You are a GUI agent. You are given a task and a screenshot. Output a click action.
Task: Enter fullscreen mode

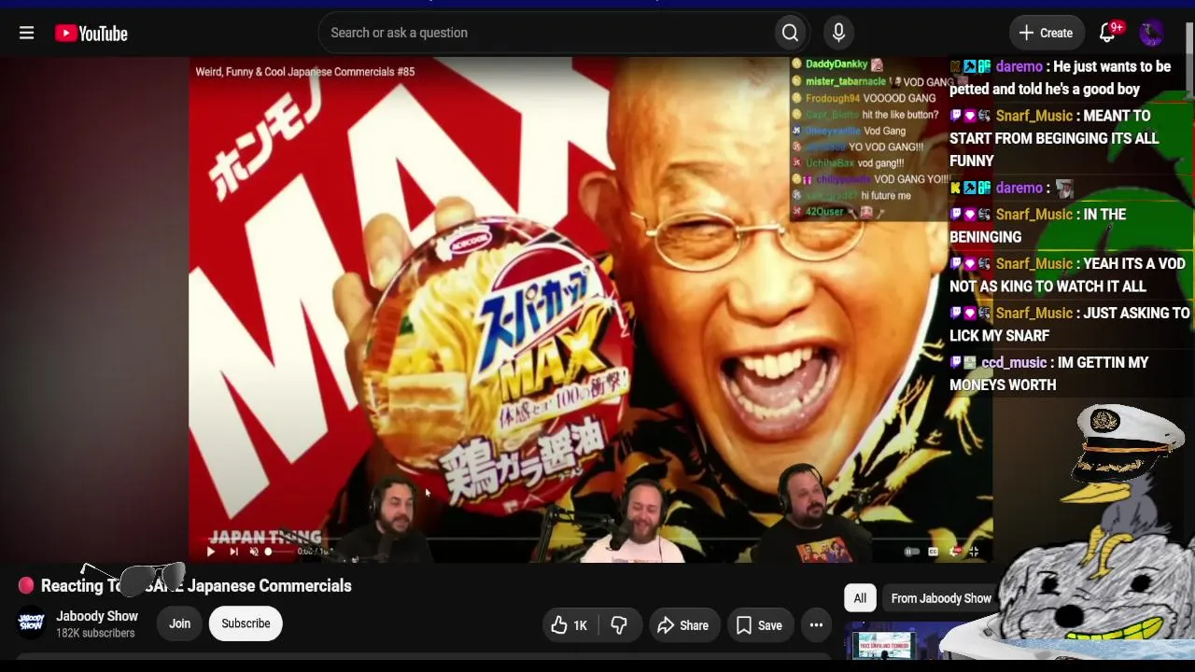(x=974, y=552)
